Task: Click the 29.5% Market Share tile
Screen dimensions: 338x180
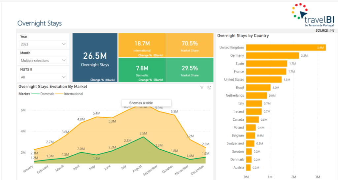Action: (x=189, y=70)
